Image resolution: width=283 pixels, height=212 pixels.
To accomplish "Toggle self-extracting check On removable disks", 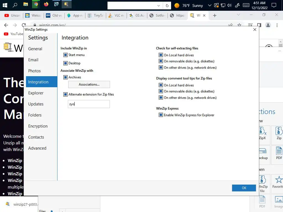I will click(x=161, y=61).
